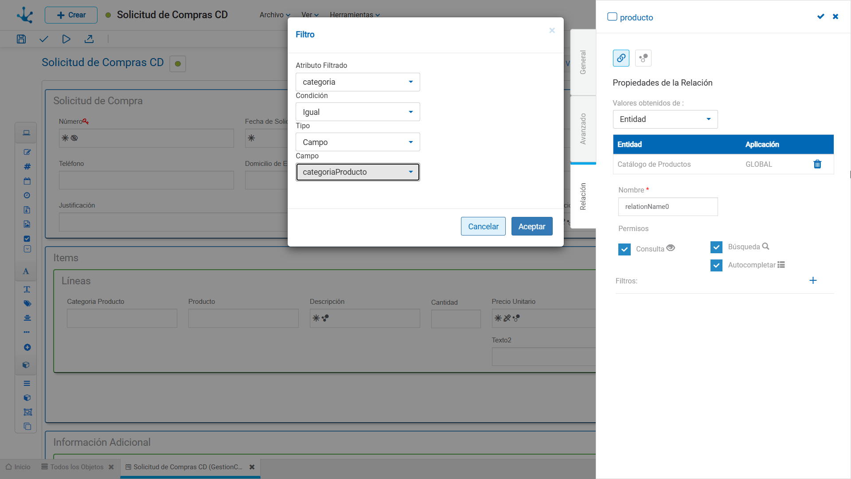
Task: Select the hamburger lines tool in sidebar
Action: coord(27,383)
